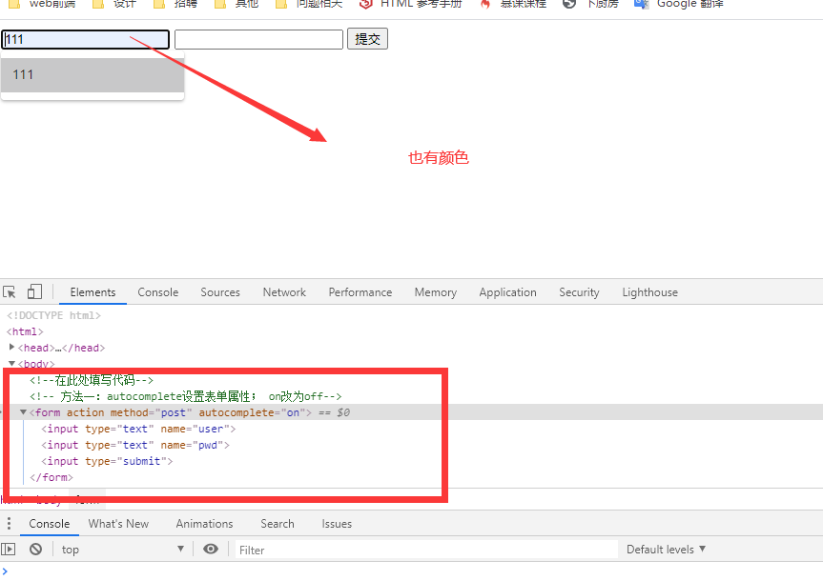Viewport: 823px width, 581px height.
Task: Select the closing </form> tag line
Action: pos(51,477)
